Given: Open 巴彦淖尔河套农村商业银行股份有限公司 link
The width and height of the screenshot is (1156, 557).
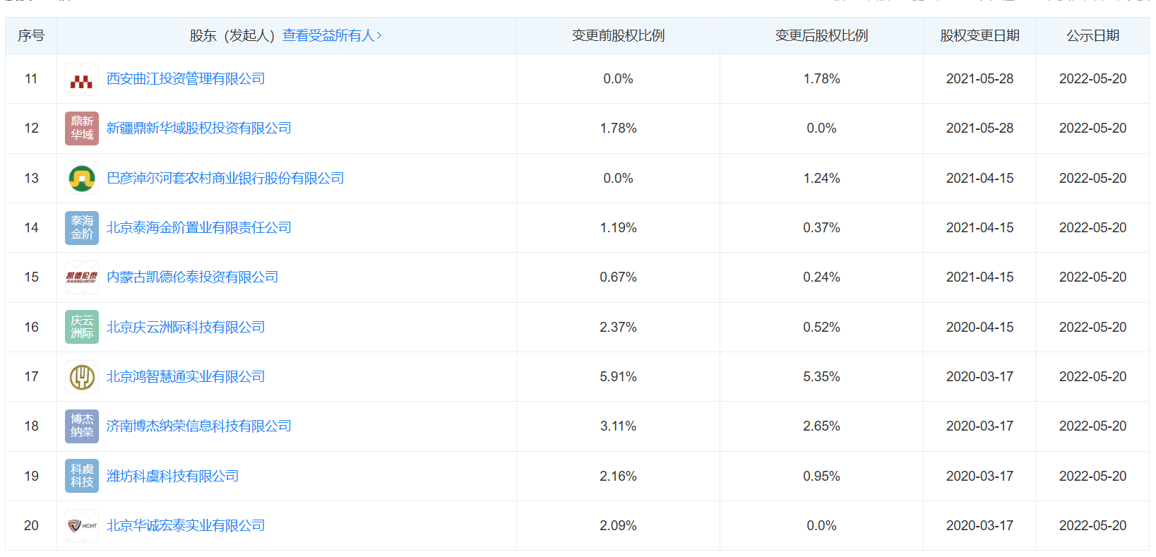Looking at the screenshot, I should pos(225,178).
